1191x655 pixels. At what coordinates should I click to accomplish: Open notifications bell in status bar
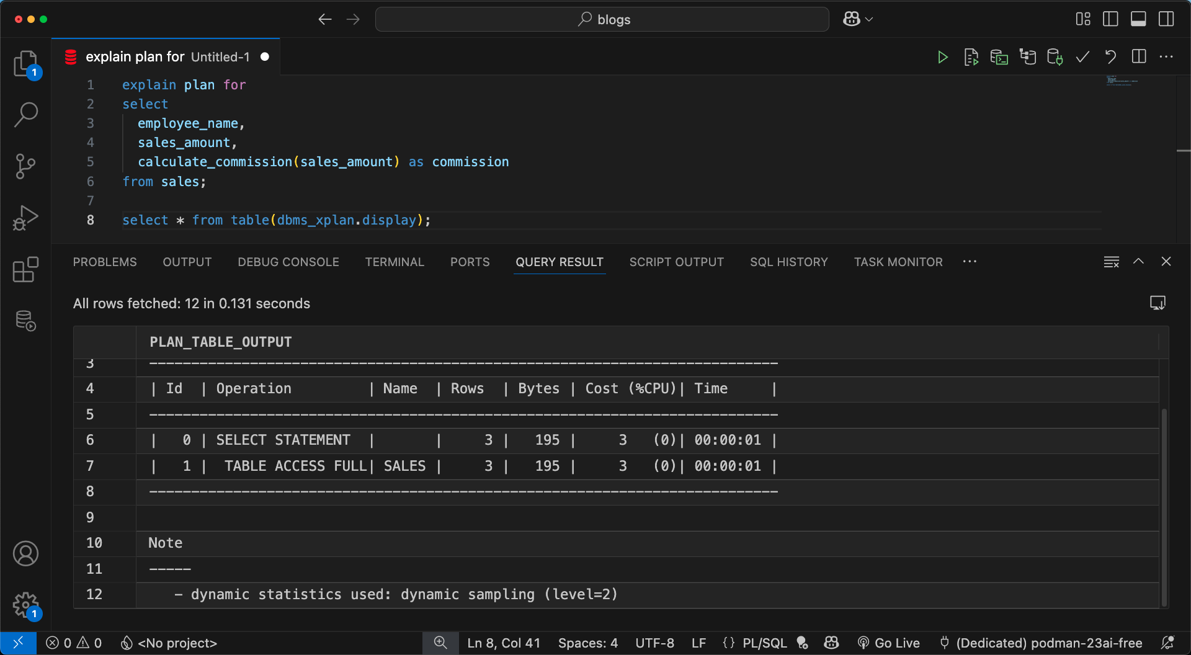click(1167, 643)
